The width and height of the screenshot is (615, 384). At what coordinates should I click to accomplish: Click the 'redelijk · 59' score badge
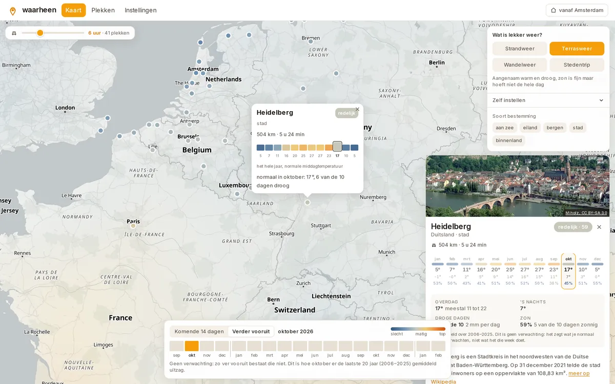point(573,227)
